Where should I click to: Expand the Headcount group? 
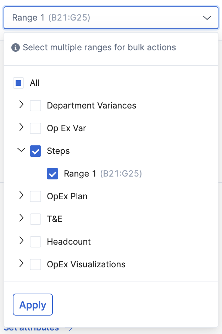click(21, 241)
